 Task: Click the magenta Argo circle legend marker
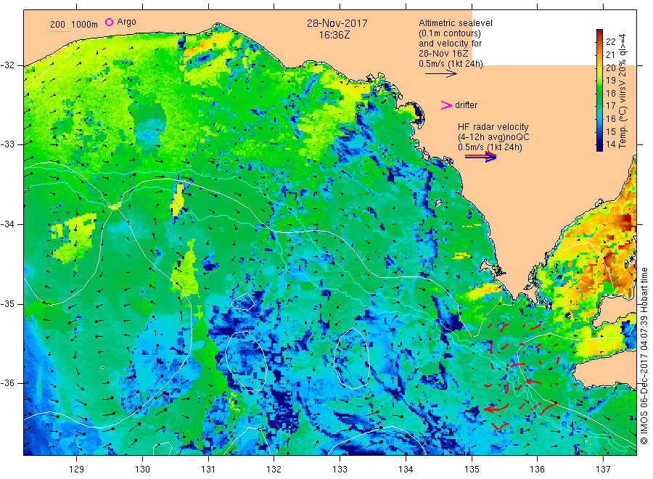pyautogui.click(x=109, y=22)
